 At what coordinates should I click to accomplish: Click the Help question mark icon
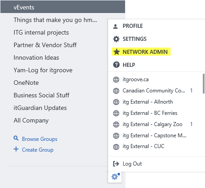click(x=116, y=65)
